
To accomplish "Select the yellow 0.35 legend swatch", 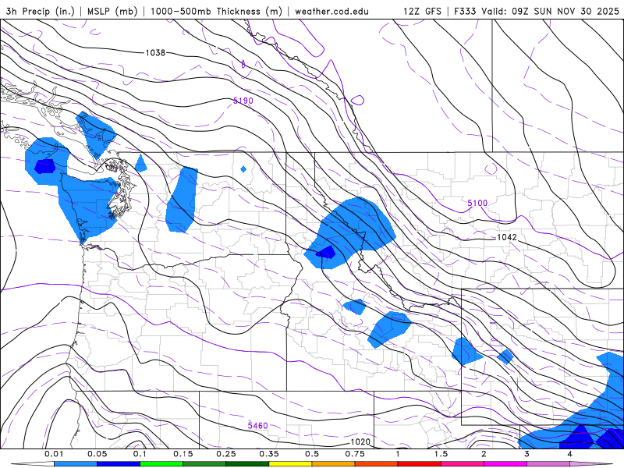I will [290, 464].
